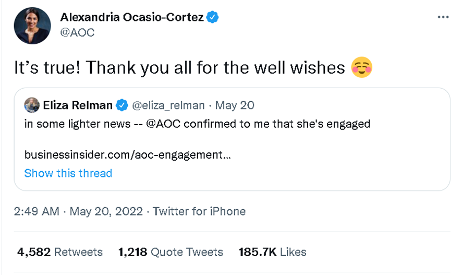451x275 pixels.
Task: Click Show this thread
Action: [68, 173]
